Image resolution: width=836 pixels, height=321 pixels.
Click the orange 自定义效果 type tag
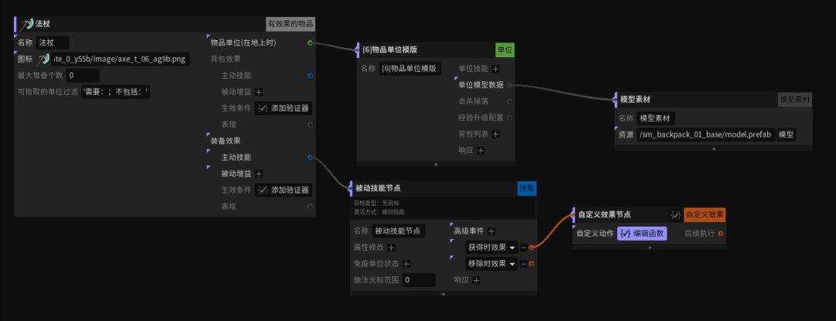pos(705,215)
